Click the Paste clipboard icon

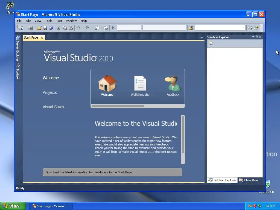(x=71, y=28)
